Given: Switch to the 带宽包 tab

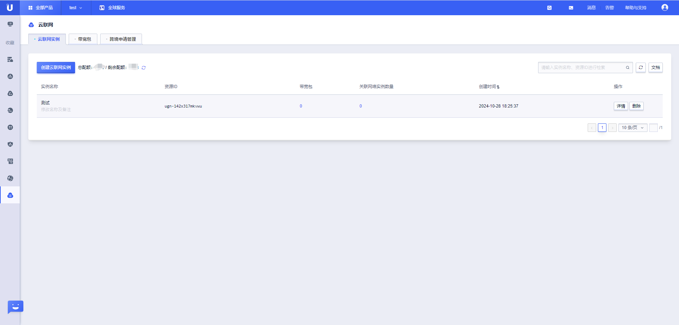Looking at the screenshot, I should tap(83, 39).
